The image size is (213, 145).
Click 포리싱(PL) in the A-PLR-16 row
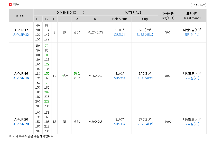[192, 78]
